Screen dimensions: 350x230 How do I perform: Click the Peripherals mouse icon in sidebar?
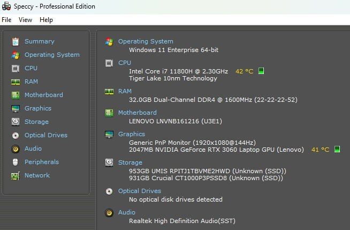pyautogui.click(x=16, y=162)
